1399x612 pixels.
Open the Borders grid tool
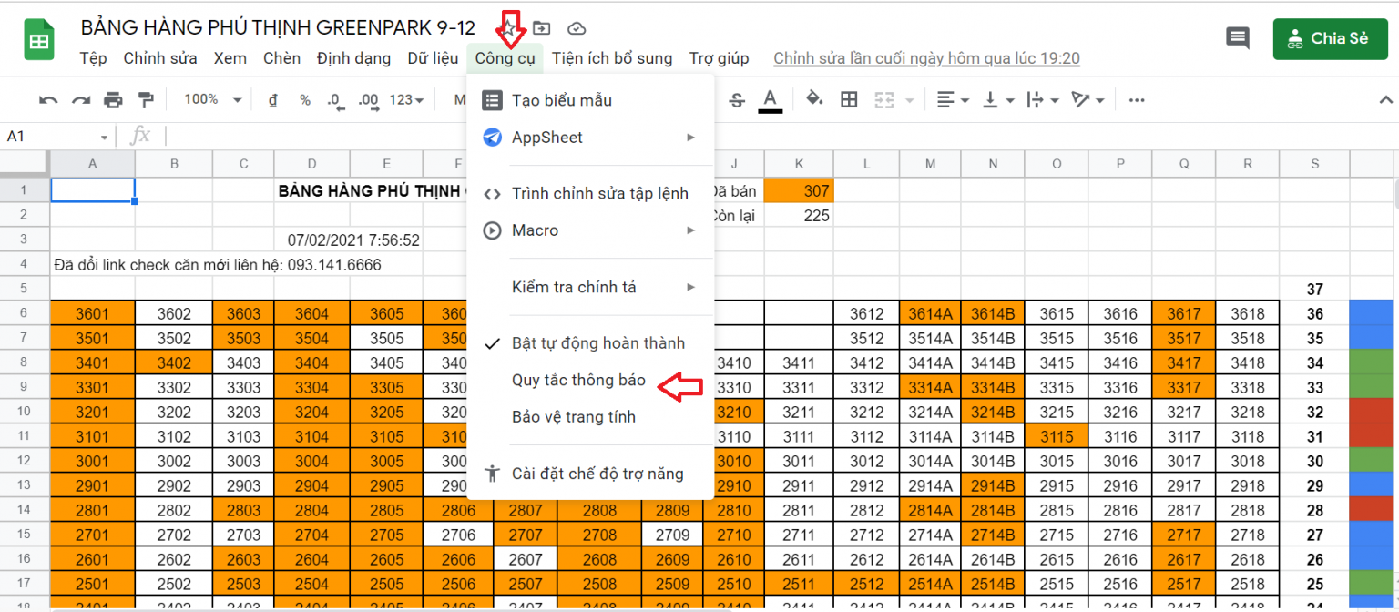tap(849, 100)
